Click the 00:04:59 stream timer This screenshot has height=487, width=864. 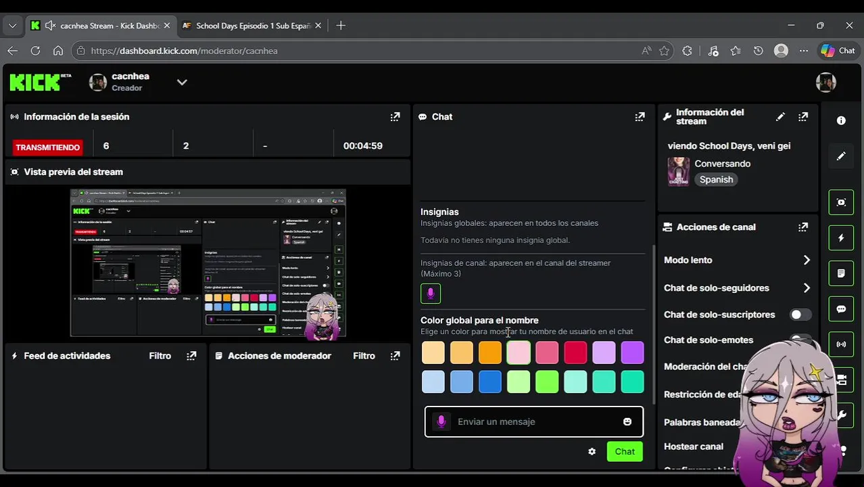tap(363, 145)
